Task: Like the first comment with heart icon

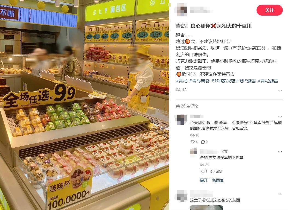Action: coord(193,142)
